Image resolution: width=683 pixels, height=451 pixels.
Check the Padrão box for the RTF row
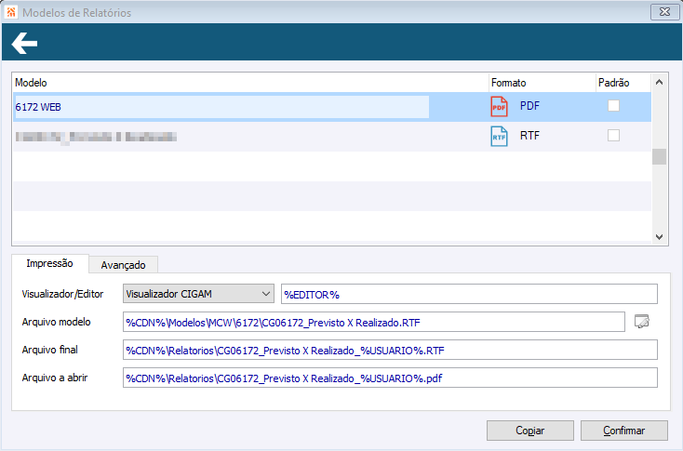(613, 136)
